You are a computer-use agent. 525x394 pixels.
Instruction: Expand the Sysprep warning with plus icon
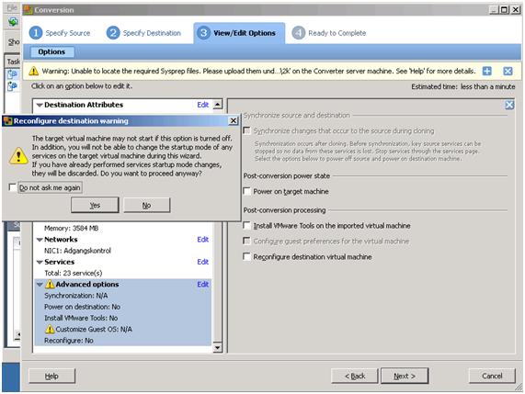click(x=486, y=71)
